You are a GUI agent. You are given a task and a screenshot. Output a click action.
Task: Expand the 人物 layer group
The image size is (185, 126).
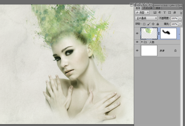(142, 42)
